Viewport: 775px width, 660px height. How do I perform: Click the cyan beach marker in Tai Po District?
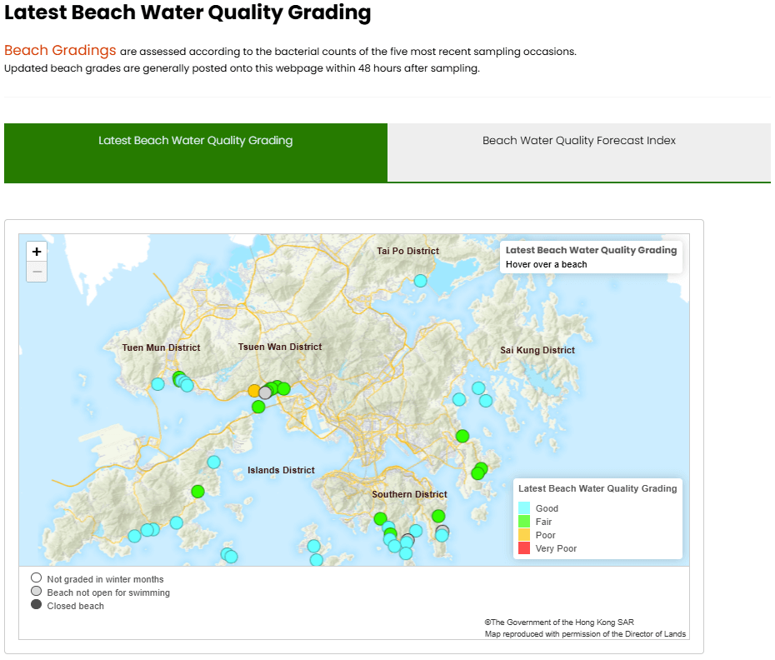[420, 281]
